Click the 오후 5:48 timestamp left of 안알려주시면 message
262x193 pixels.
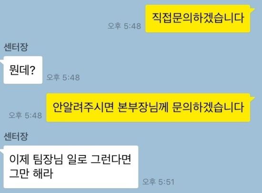point(25,115)
